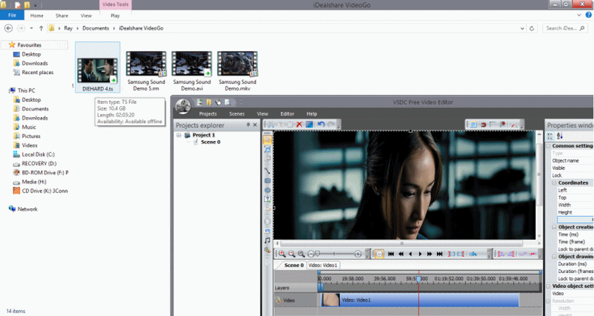Collapse the Video object settings group
This screenshot has width=594, height=316.
(548, 286)
